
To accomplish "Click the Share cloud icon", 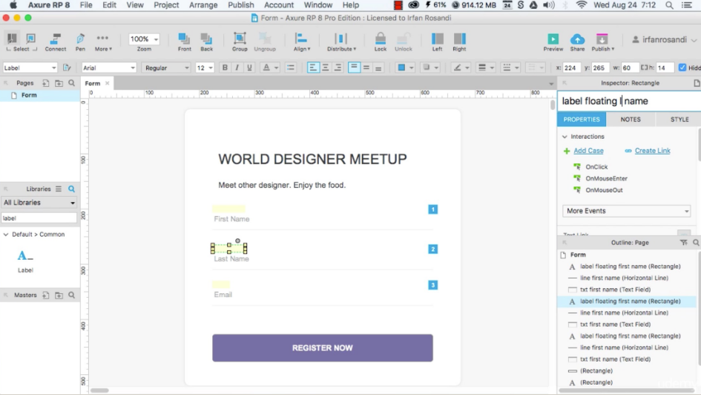I will click(577, 39).
